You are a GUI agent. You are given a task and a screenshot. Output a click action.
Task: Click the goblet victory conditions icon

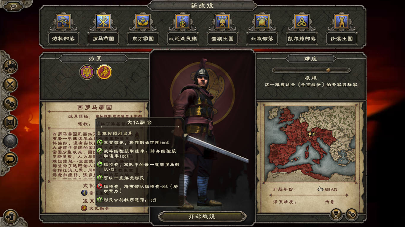(x=336, y=215)
